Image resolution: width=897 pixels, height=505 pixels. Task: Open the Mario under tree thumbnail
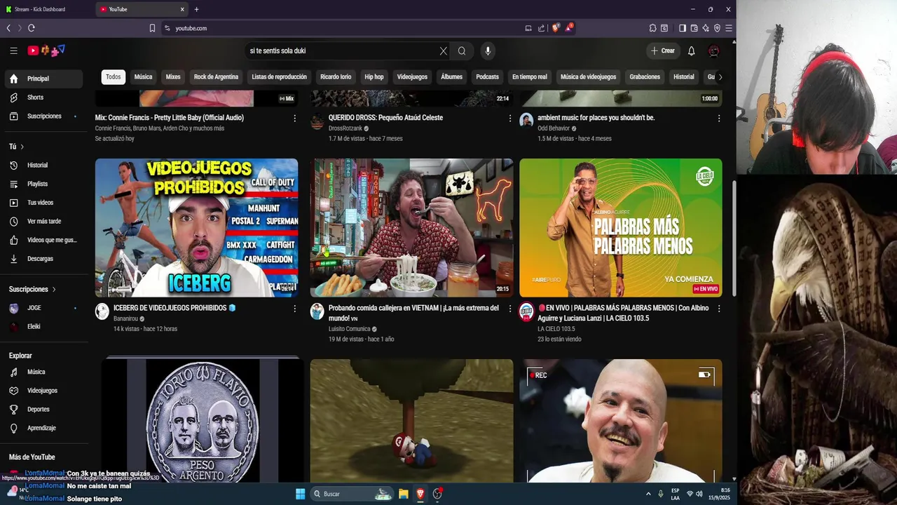pos(411,420)
